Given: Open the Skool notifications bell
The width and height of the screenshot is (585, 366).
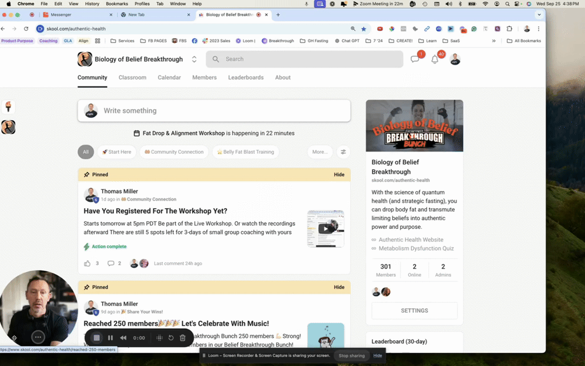Looking at the screenshot, I should click(435, 59).
